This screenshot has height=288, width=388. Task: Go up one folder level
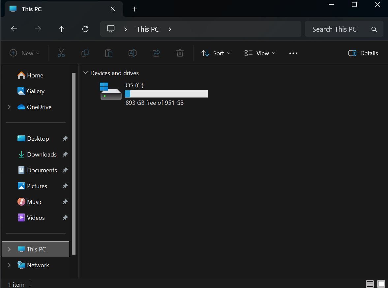pos(61,29)
